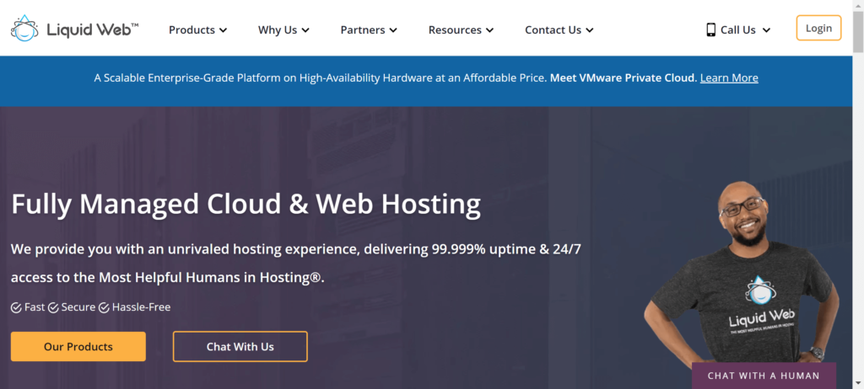Expand the Why Us chevron arrow
The height and width of the screenshot is (389, 864).
click(x=305, y=30)
